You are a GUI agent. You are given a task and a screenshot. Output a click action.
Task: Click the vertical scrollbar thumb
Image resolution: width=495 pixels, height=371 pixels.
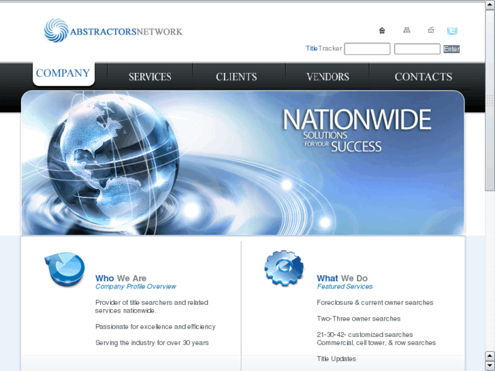click(490, 100)
